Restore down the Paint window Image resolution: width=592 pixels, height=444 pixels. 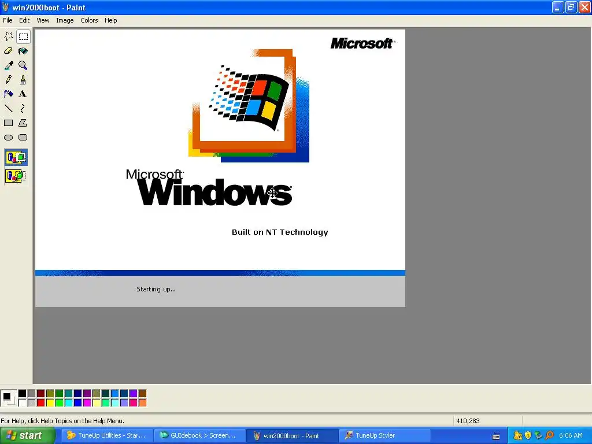(x=571, y=7)
